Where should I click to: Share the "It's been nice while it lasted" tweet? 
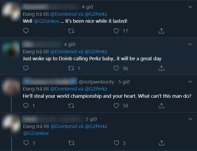161,31
